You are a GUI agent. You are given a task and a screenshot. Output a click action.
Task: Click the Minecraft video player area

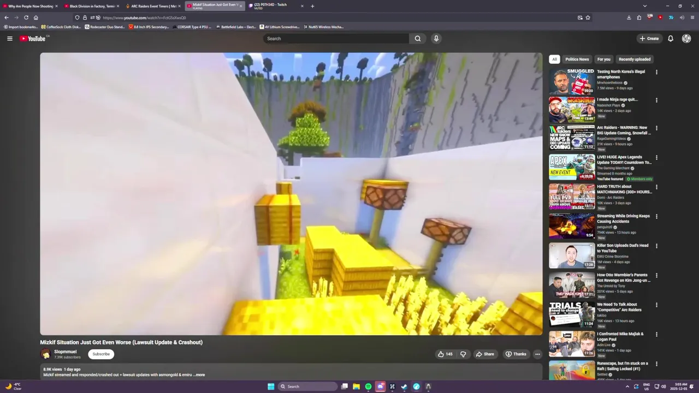[x=291, y=194]
